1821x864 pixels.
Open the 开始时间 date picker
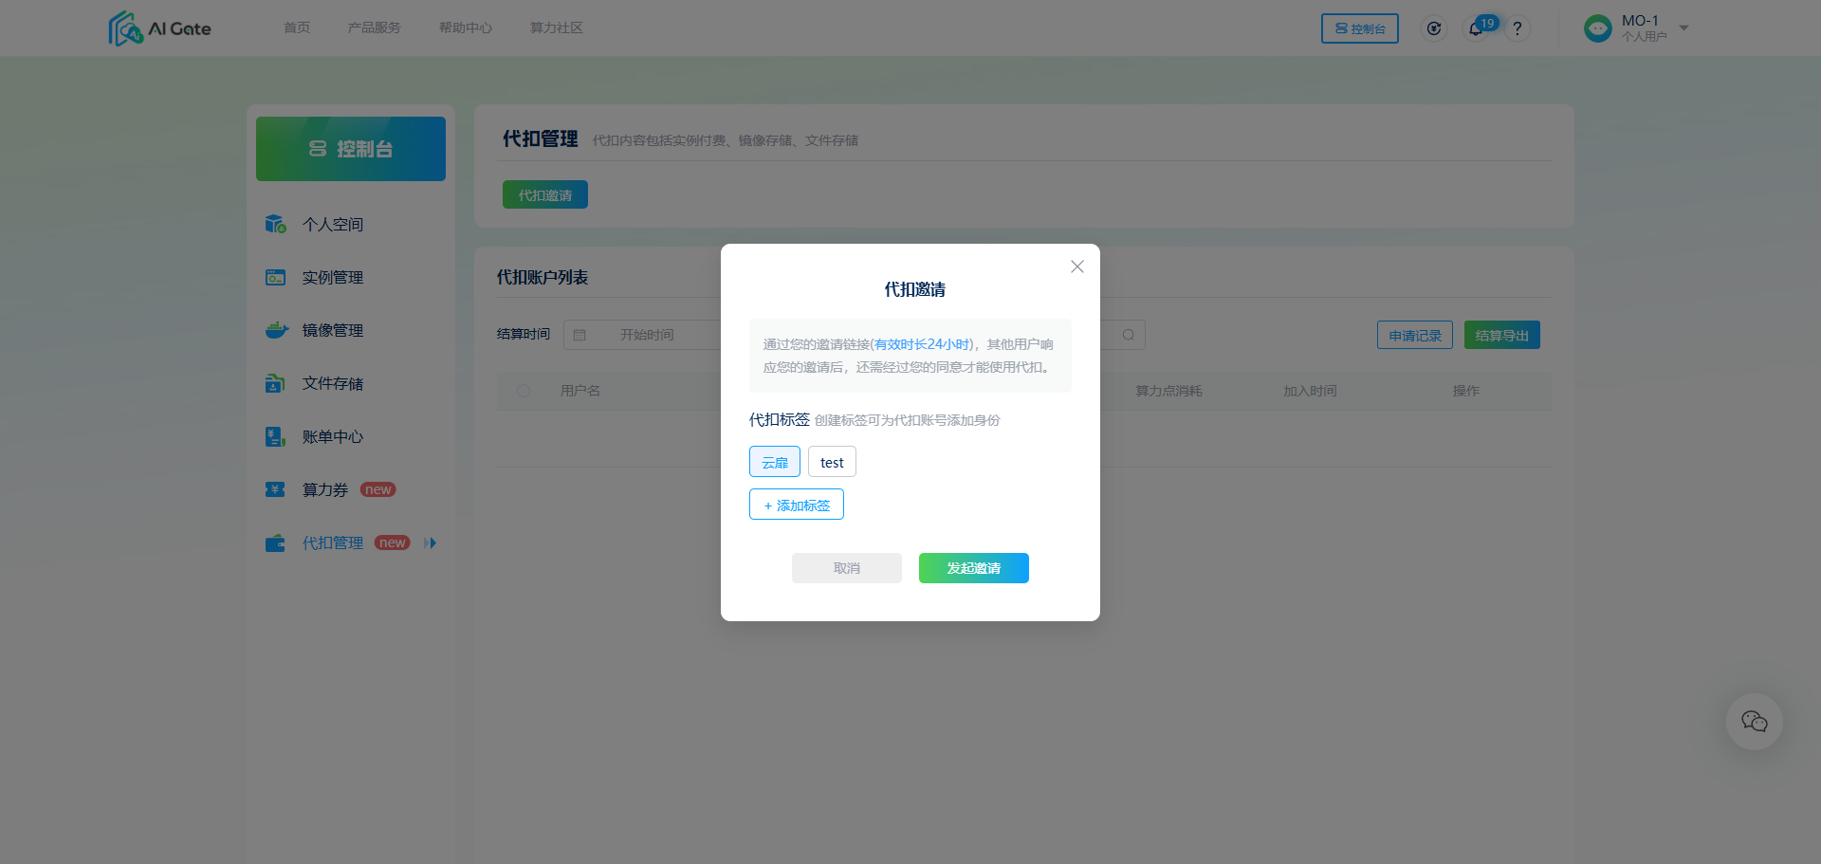646,334
